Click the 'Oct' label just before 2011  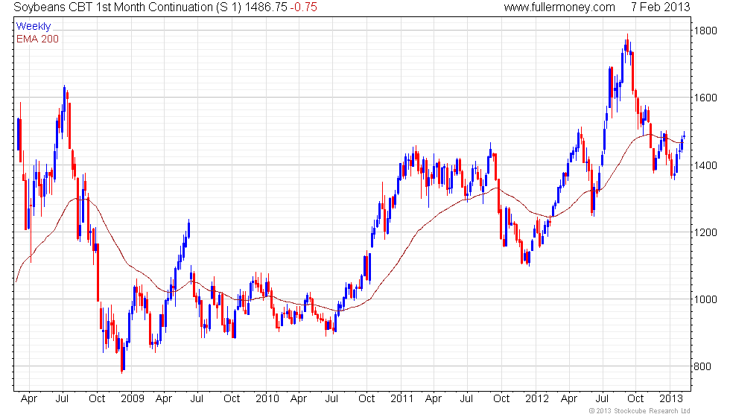pos(366,398)
